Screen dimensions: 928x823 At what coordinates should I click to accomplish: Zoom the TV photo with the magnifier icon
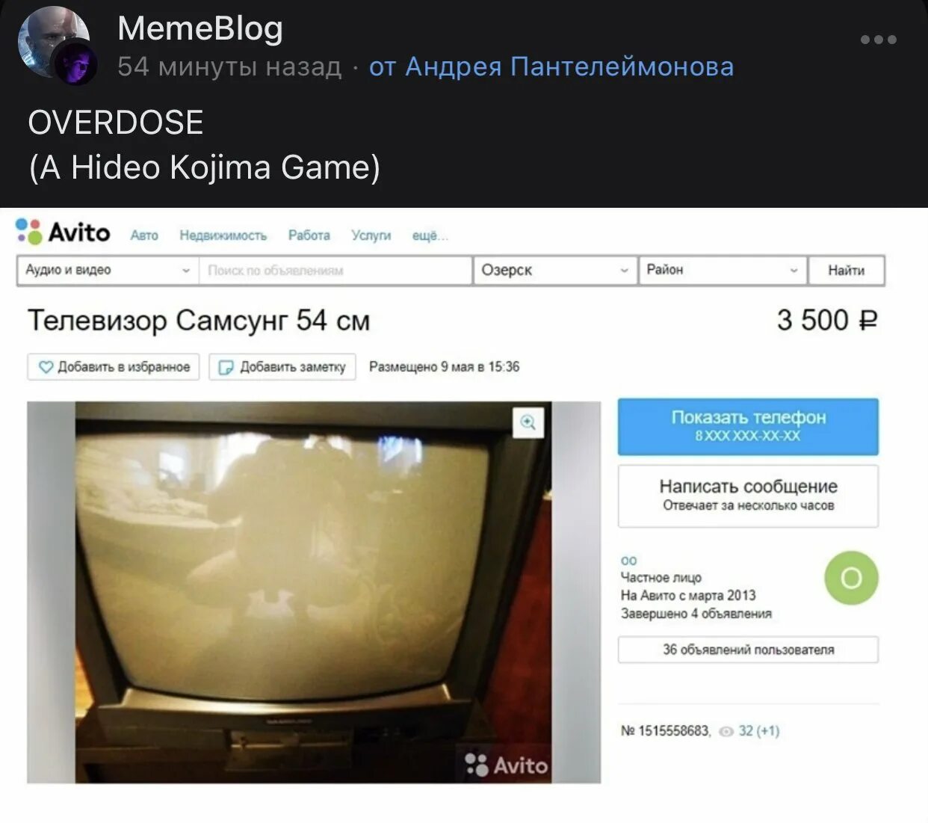pyautogui.click(x=528, y=422)
